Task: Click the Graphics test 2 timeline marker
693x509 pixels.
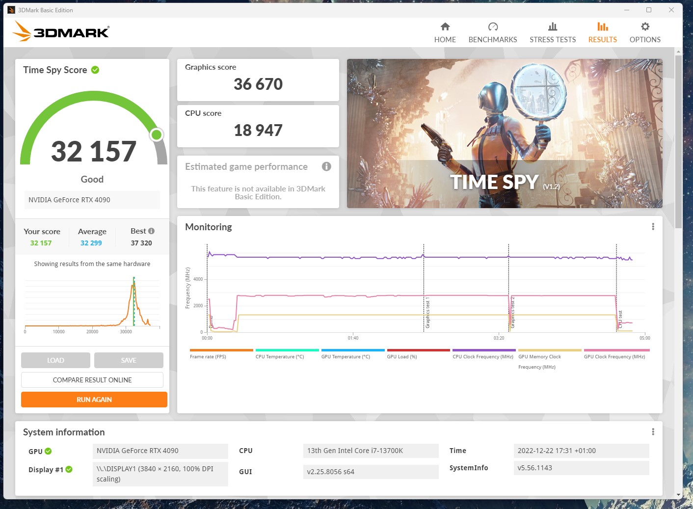Action: pyautogui.click(x=512, y=312)
